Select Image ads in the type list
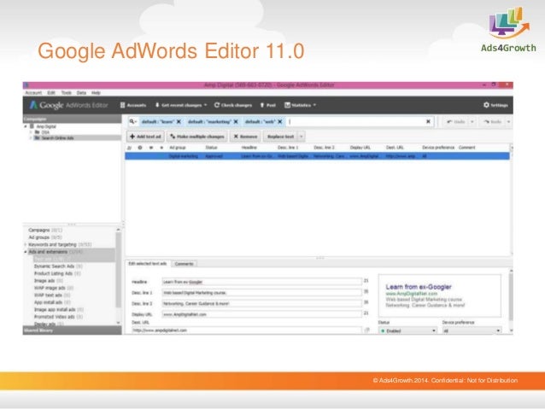The image size is (545, 409). [49, 281]
